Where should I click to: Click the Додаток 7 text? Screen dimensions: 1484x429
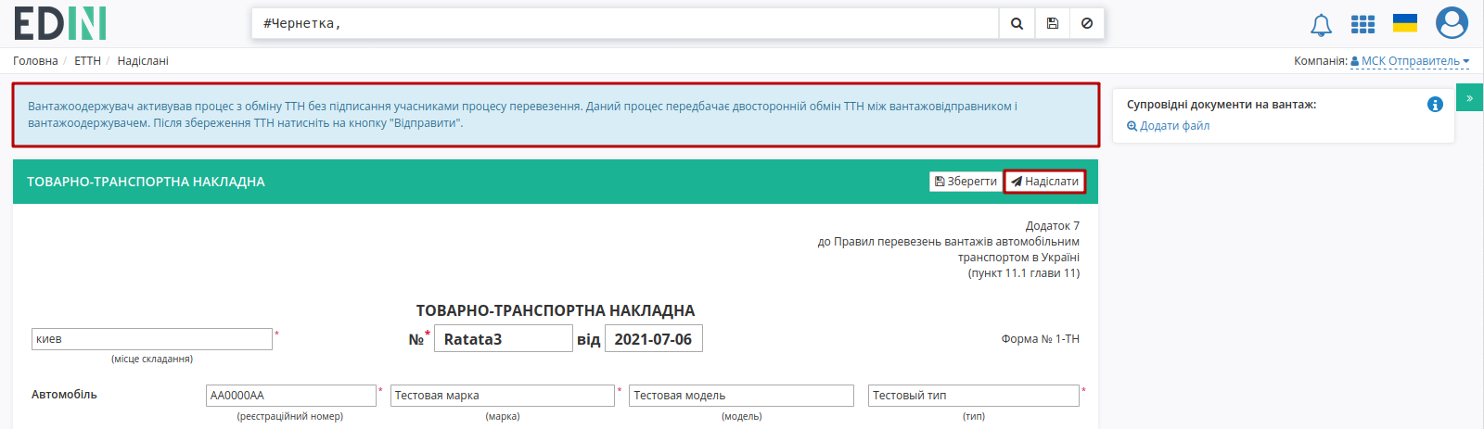point(1053,226)
